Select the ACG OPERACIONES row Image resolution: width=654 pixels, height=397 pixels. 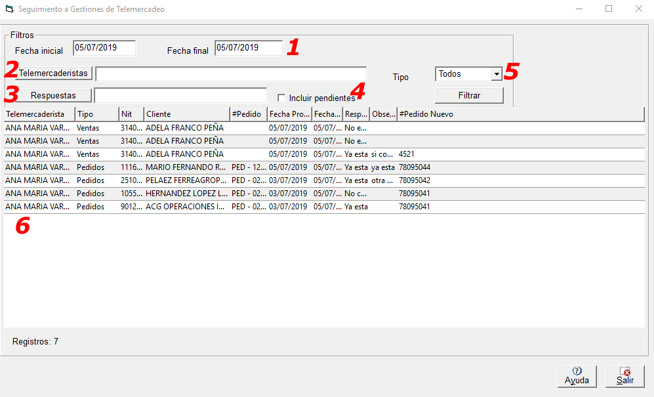coord(186,207)
